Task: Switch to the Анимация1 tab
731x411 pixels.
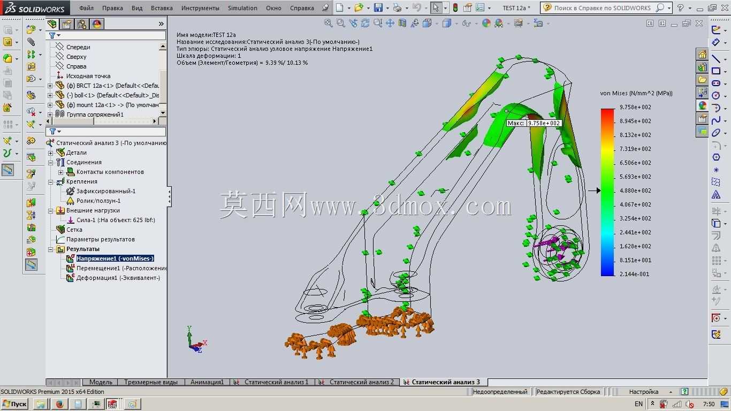Action: (x=207, y=382)
